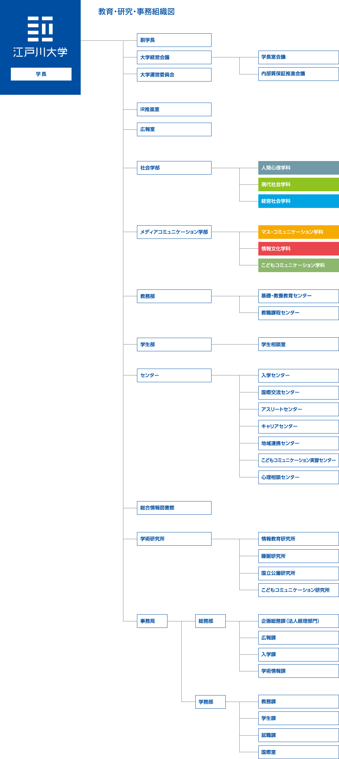The image size is (339, 759).
Task: Open the green 現代社会学科 box
Action: pos(299,184)
